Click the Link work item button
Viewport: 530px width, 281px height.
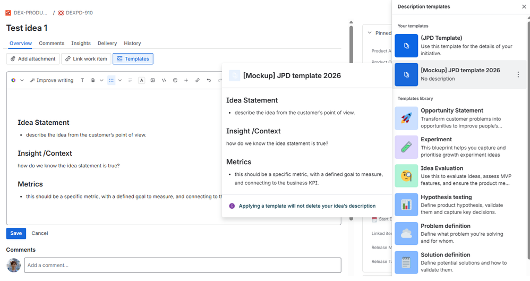click(x=86, y=58)
